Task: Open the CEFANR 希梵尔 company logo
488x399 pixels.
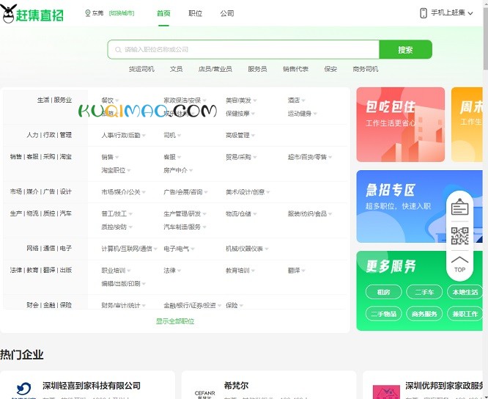Action: coord(204,395)
